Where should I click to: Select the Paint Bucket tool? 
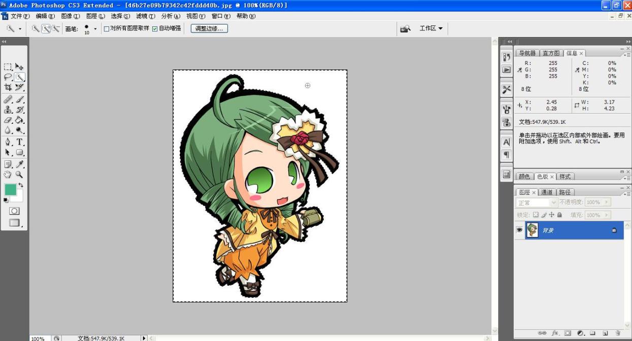(x=19, y=120)
